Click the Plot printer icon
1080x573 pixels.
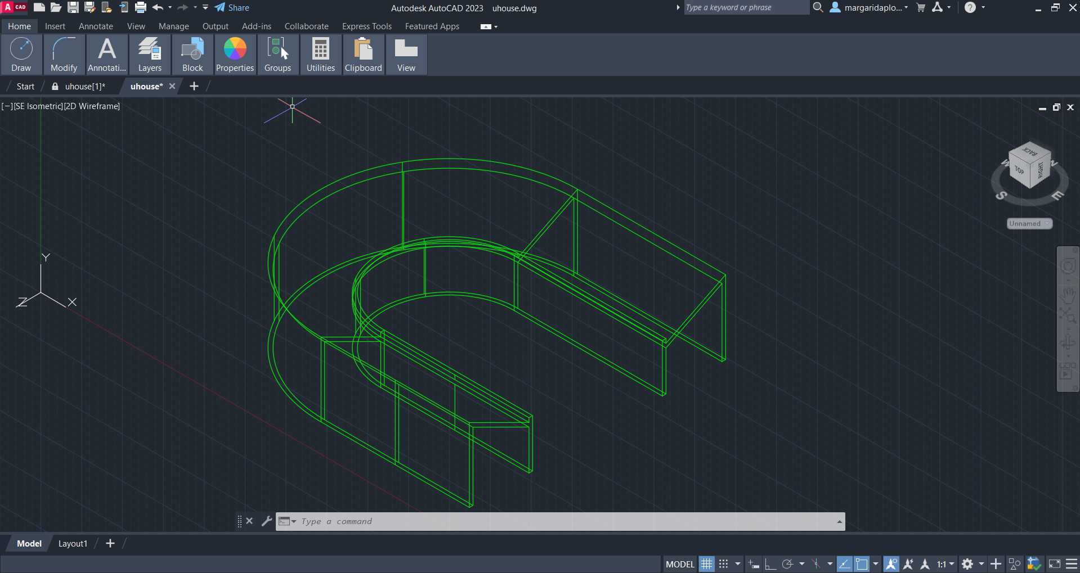(x=141, y=8)
